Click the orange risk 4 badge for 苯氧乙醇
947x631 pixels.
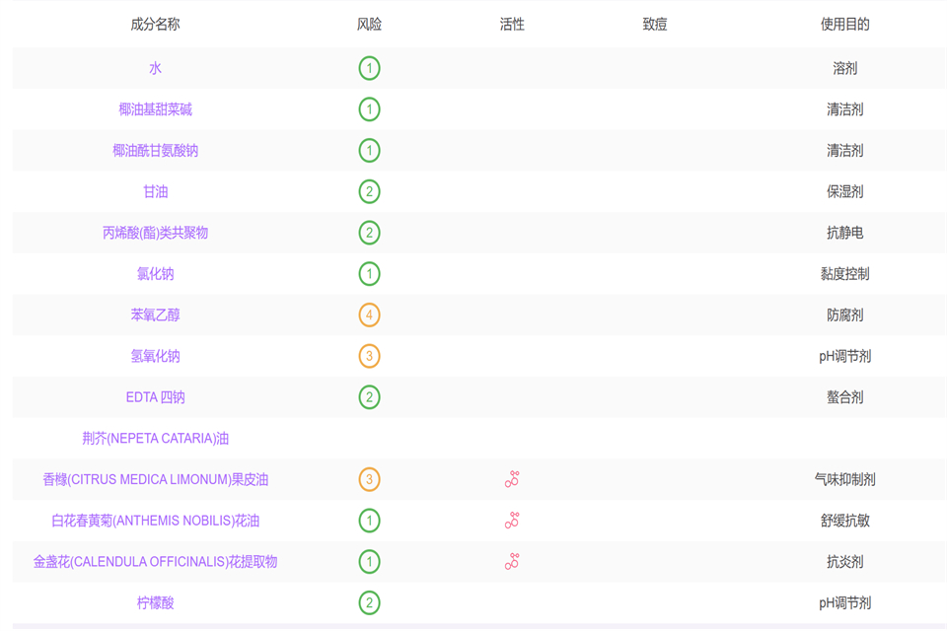point(369,315)
